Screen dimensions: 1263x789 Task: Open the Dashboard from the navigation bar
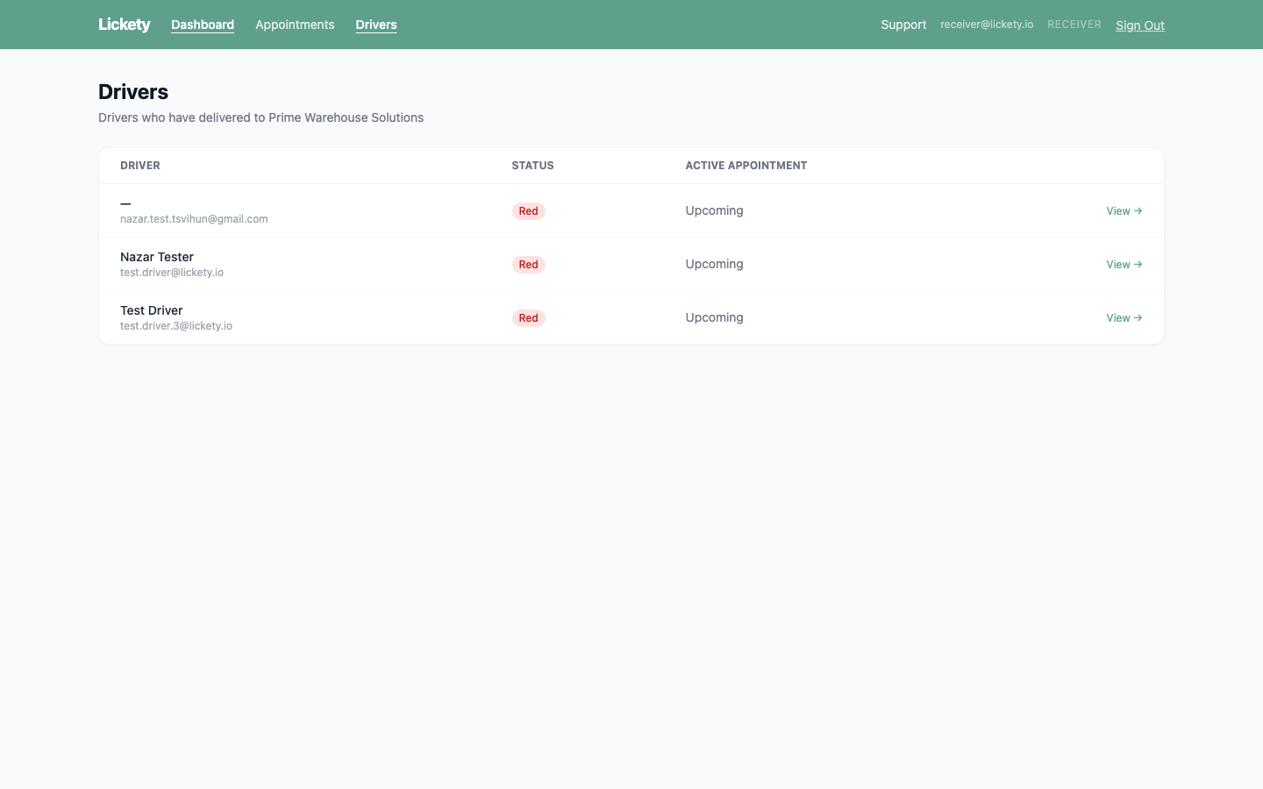point(202,25)
